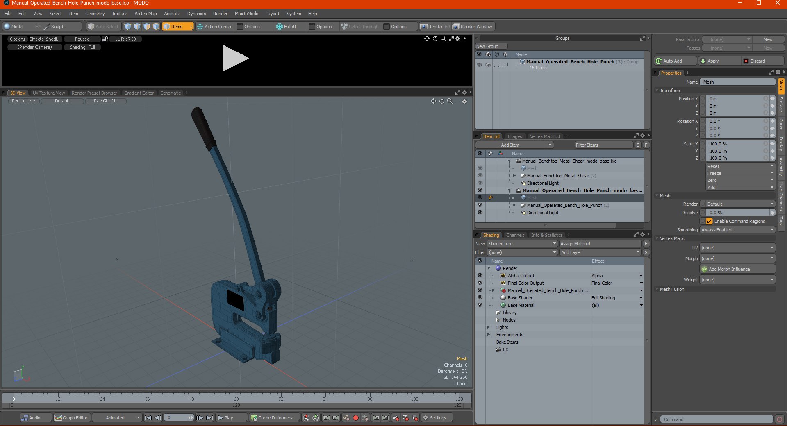The height and width of the screenshot is (426, 787).
Task: Switch to Channels tab
Action: click(515, 235)
